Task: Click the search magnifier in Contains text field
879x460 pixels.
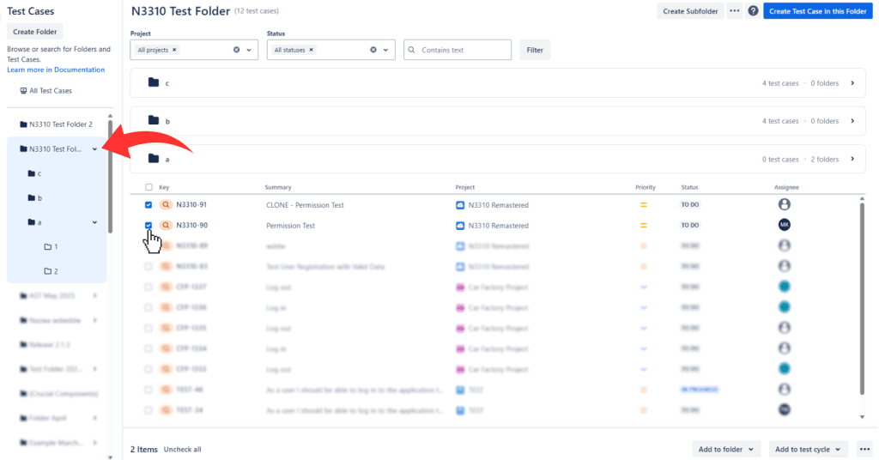Action: (411, 50)
